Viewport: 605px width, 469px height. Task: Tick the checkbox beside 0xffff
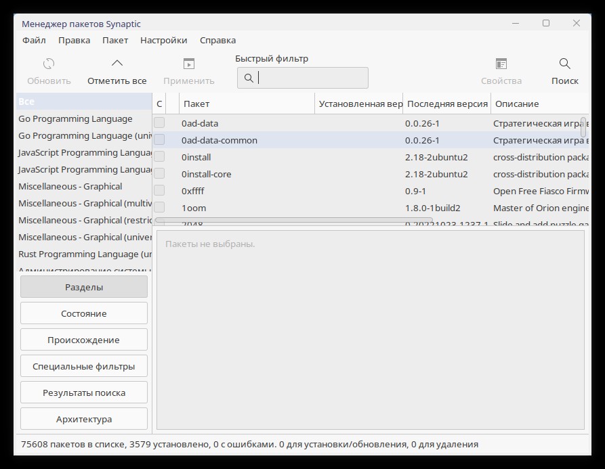point(159,191)
